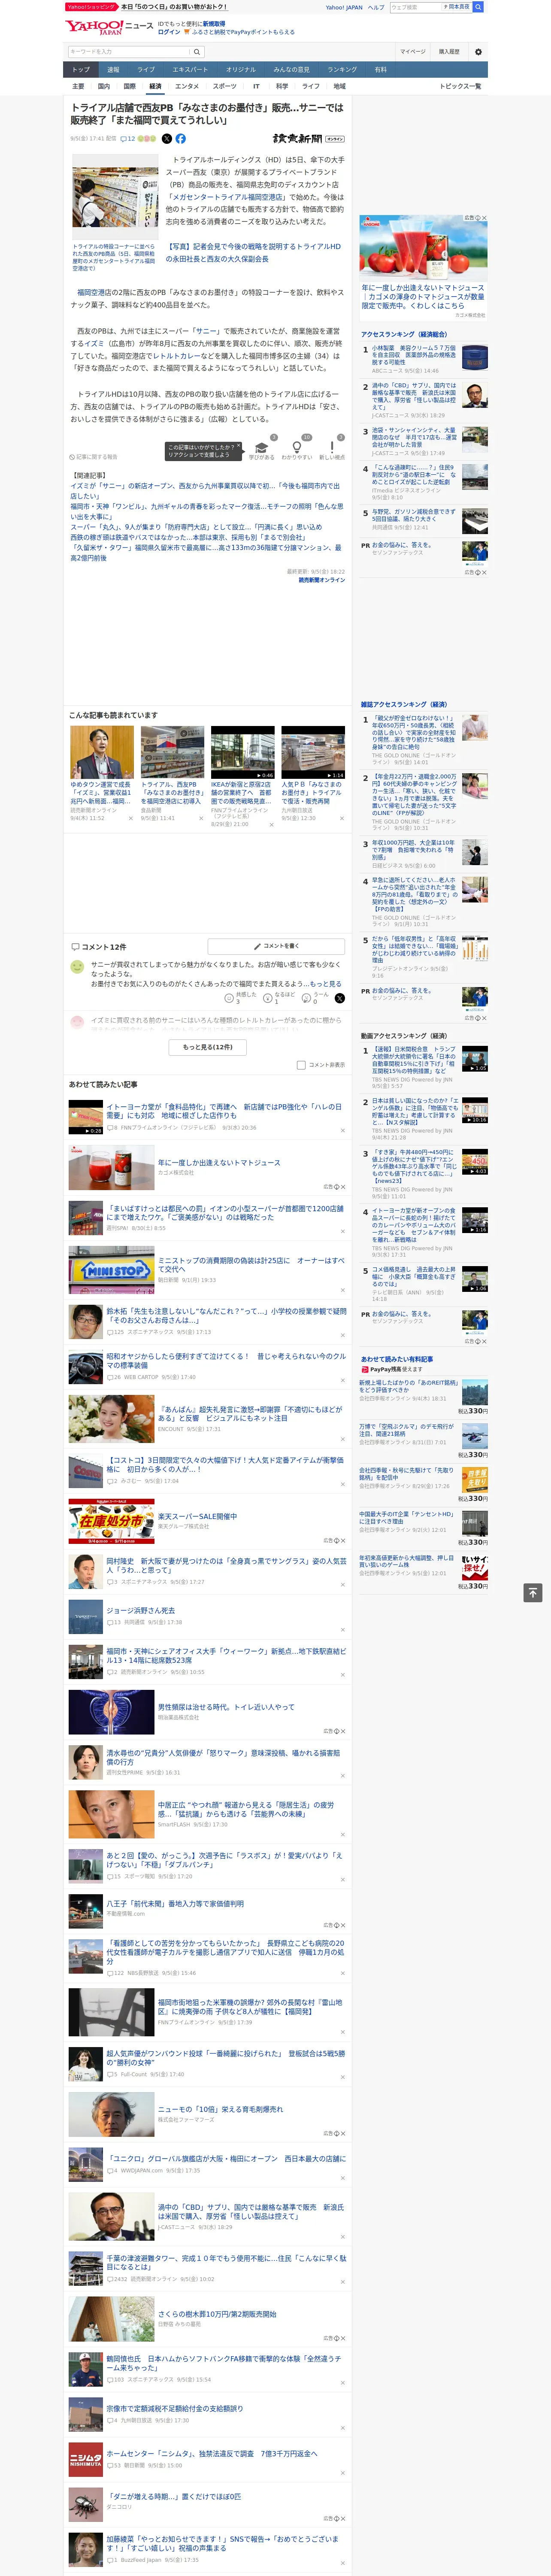Screen dimensions: 551x2576
Task: Click the first commenter's green avatar
Action: click(77, 967)
